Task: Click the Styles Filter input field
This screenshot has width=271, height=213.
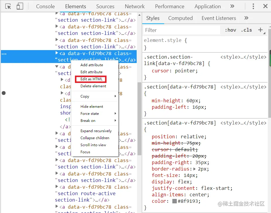Action: pos(182,30)
